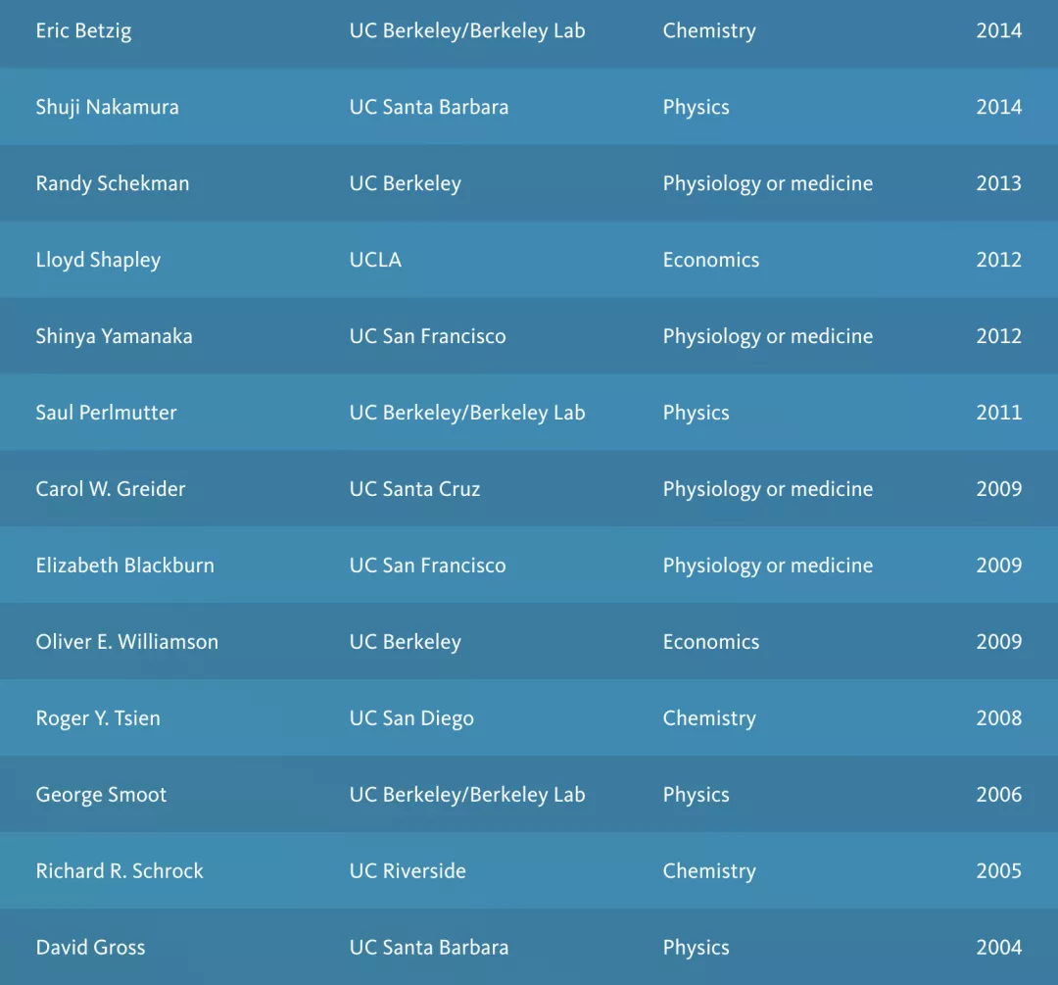Select Saul Perlmutter's name
1058x985 pixels.
[106, 413]
